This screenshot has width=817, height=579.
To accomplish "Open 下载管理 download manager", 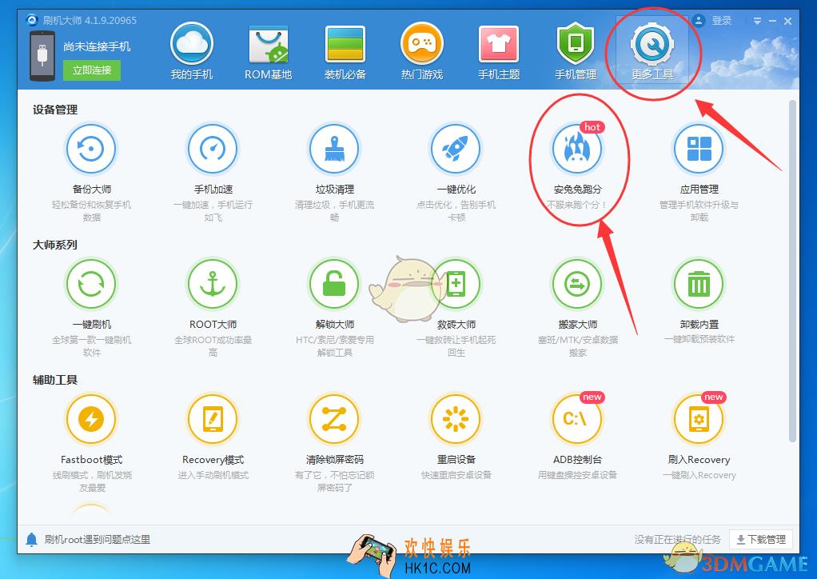I will point(761,539).
